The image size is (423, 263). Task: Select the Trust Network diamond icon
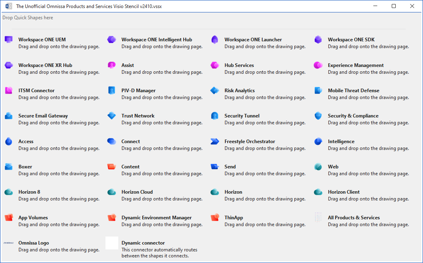click(x=112, y=116)
